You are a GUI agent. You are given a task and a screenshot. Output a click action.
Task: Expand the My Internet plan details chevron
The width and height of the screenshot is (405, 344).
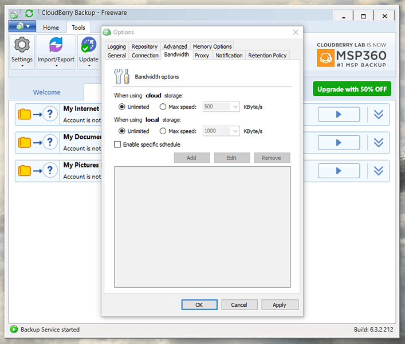tap(379, 114)
